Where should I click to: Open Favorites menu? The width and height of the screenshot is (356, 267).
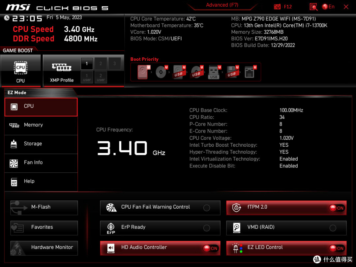point(44,228)
